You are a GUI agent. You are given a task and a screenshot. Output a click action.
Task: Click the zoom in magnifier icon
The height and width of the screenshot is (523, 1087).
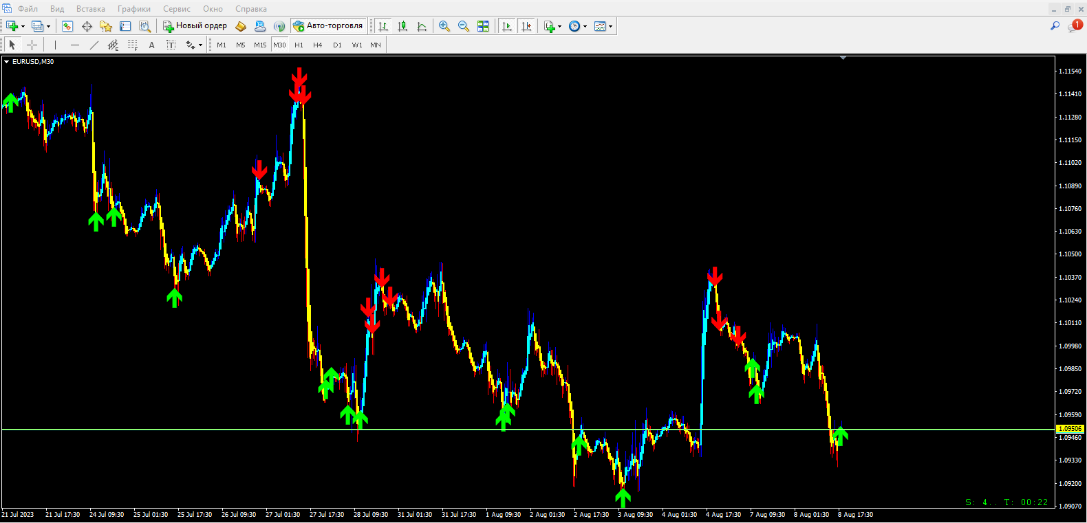click(x=444, y=26)
